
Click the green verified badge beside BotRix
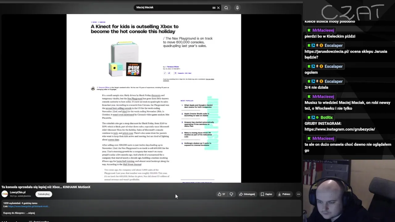[x=317, y=117]
